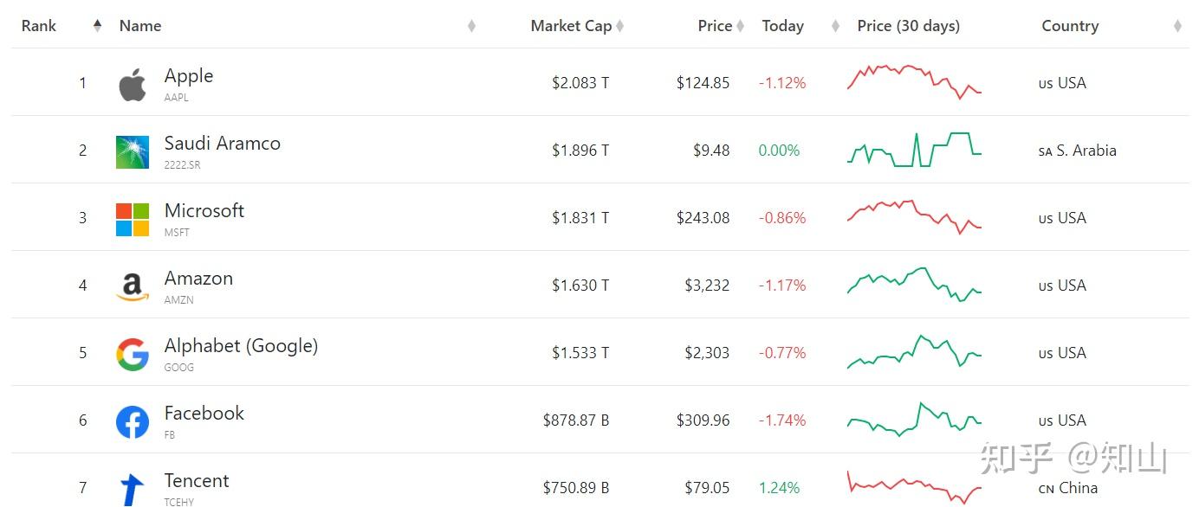
Task: Click Apple's 30-day price sparkline chart
Action: pos(914,81)
